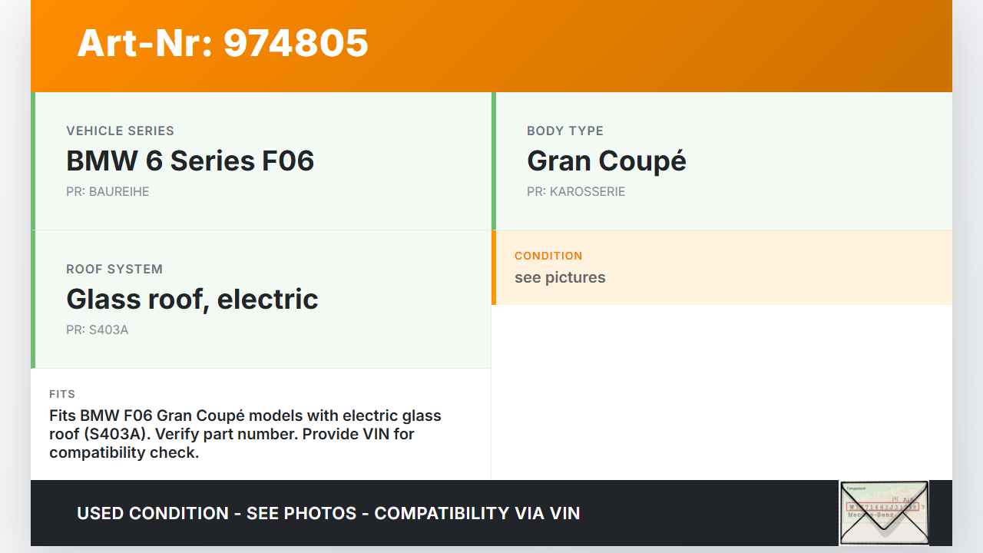Click the blank white area below Condition

tap(721, 392)
